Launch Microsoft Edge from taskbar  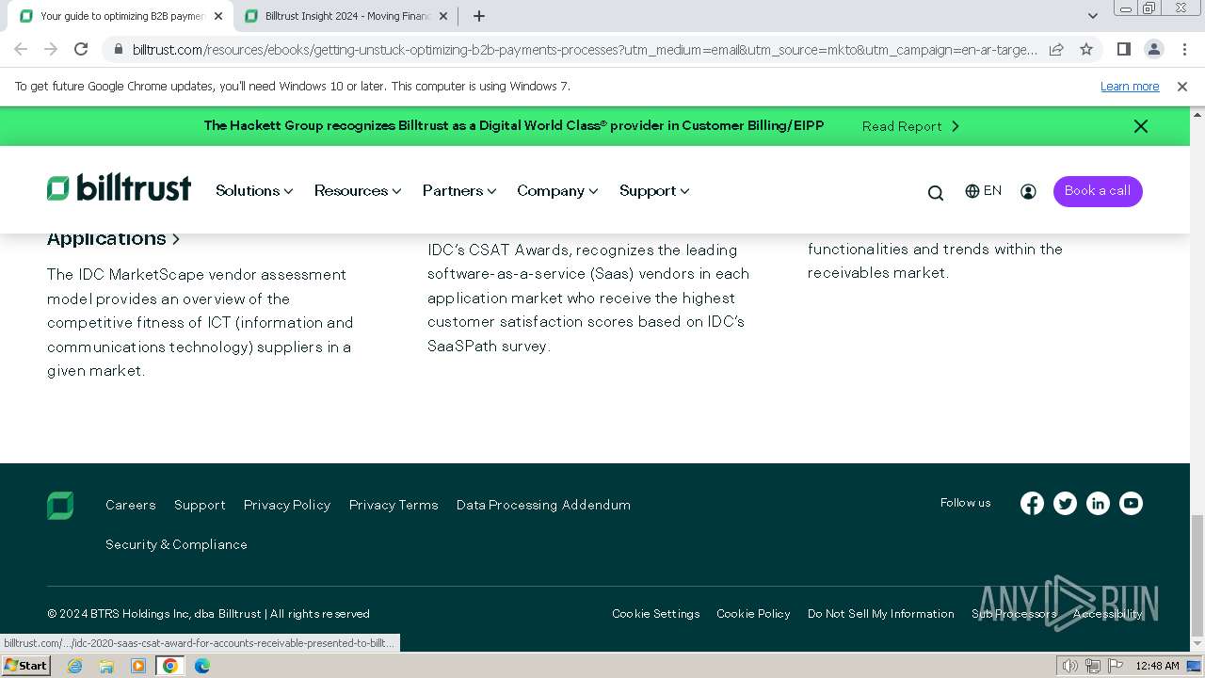[x=202, y=666]
